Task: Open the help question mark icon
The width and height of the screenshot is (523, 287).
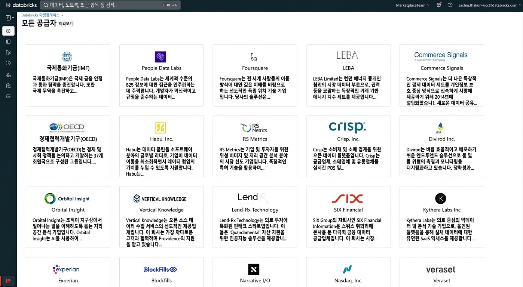Action: point(450,5)
